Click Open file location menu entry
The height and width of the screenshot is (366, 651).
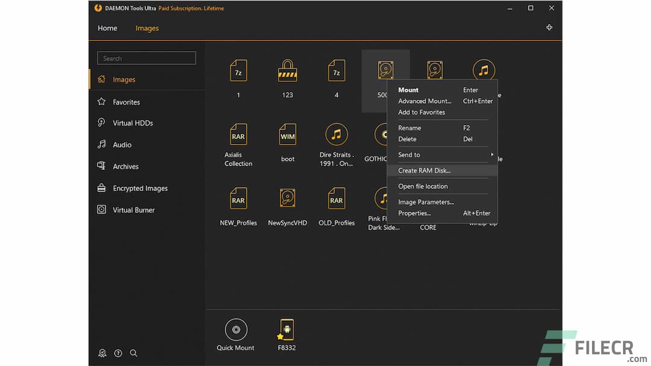423,186
